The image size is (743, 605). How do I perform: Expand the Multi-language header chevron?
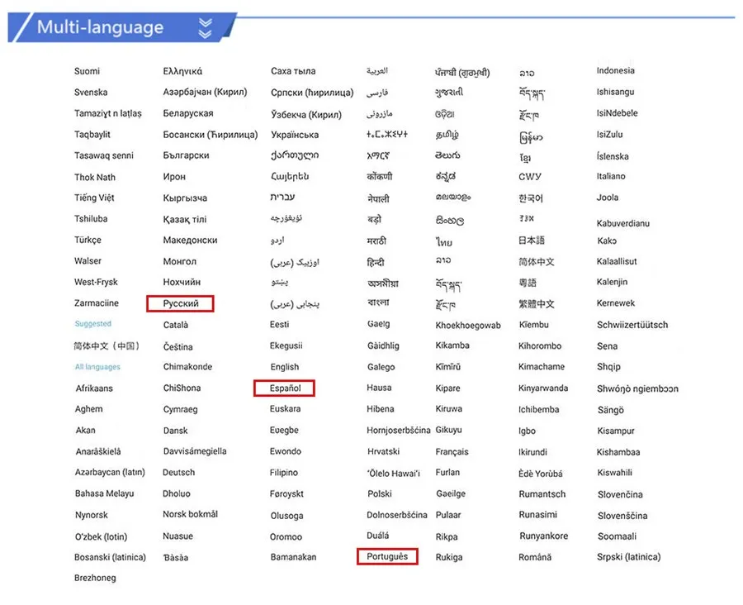206,26
